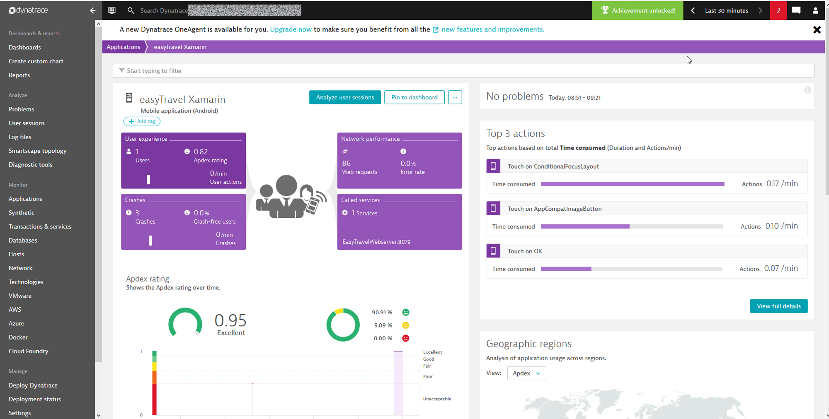Click the Crash-free users icon

pos(187,213)
